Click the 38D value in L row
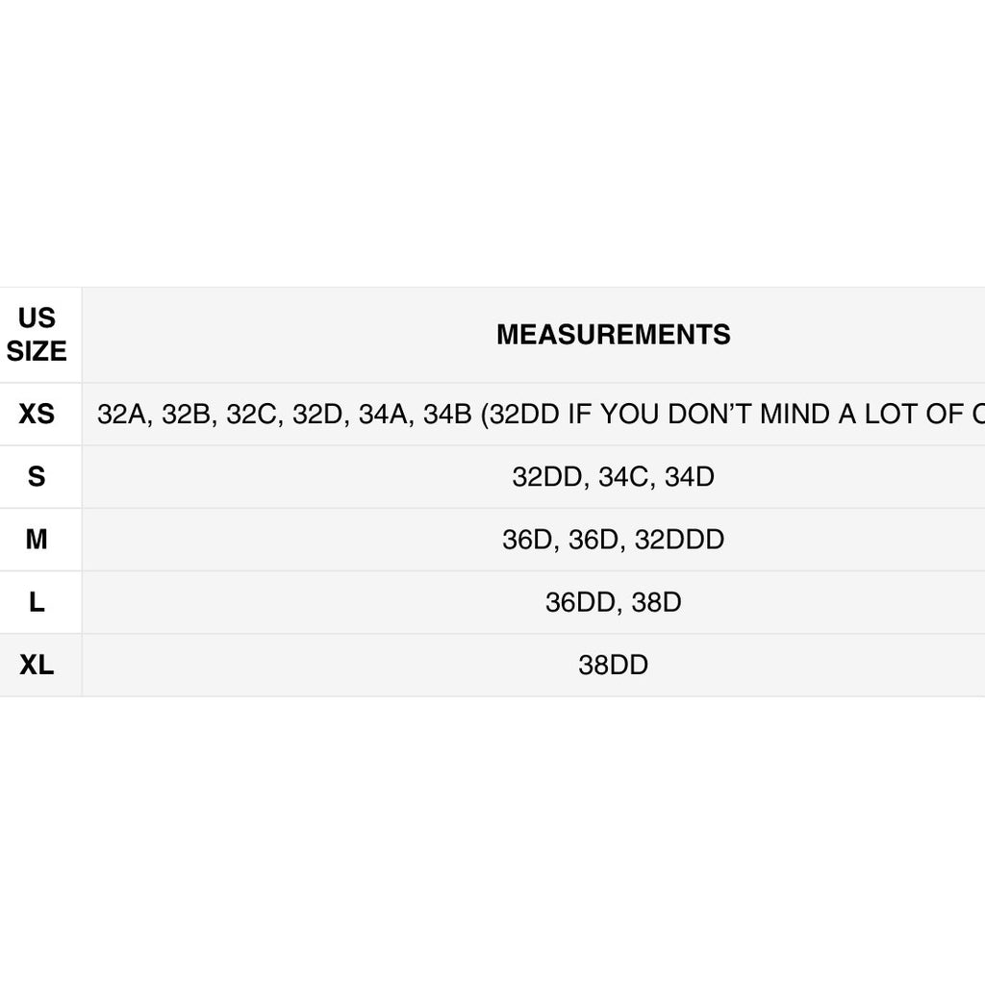This screenshot has width=985, height=985. pos(656,602)
